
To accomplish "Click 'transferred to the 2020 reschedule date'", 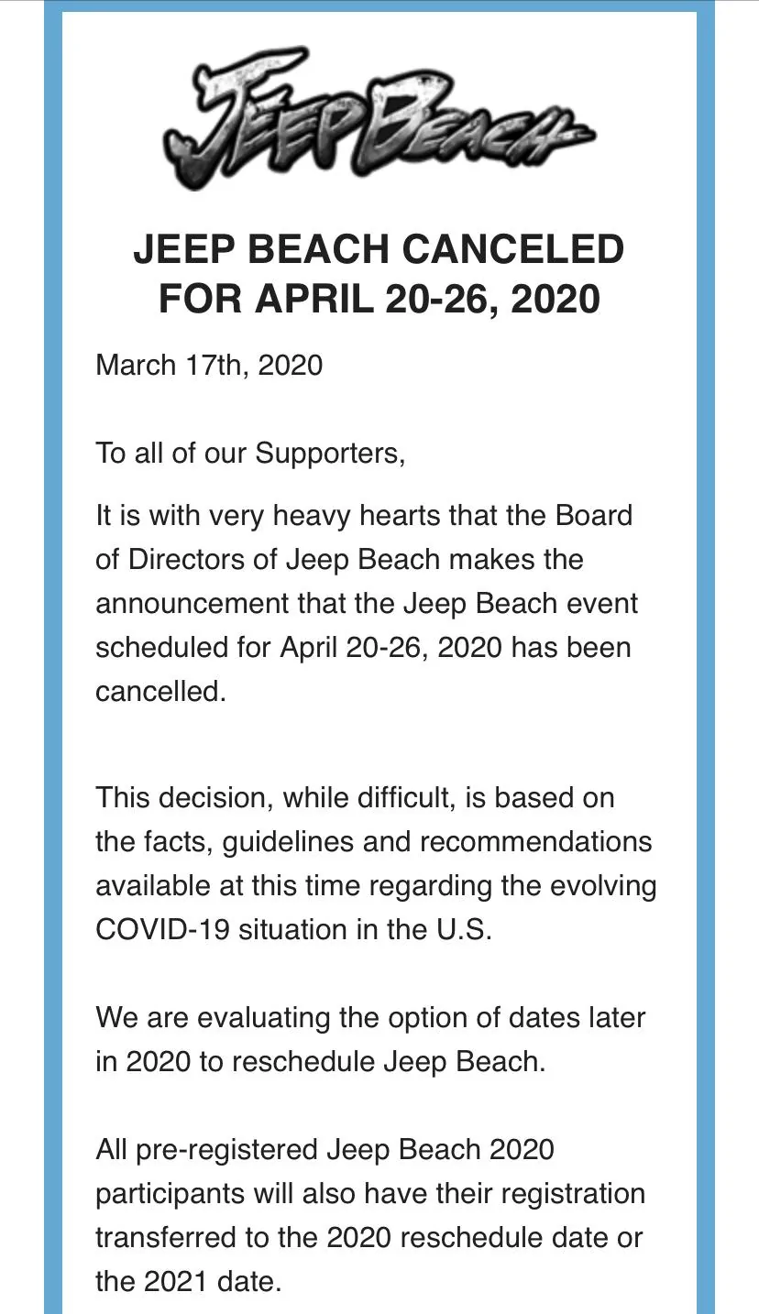I will point(369,1237).
